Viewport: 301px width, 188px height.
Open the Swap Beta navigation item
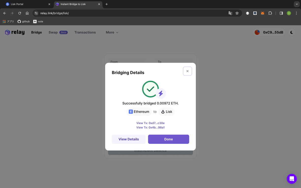[x=58, y=32]
